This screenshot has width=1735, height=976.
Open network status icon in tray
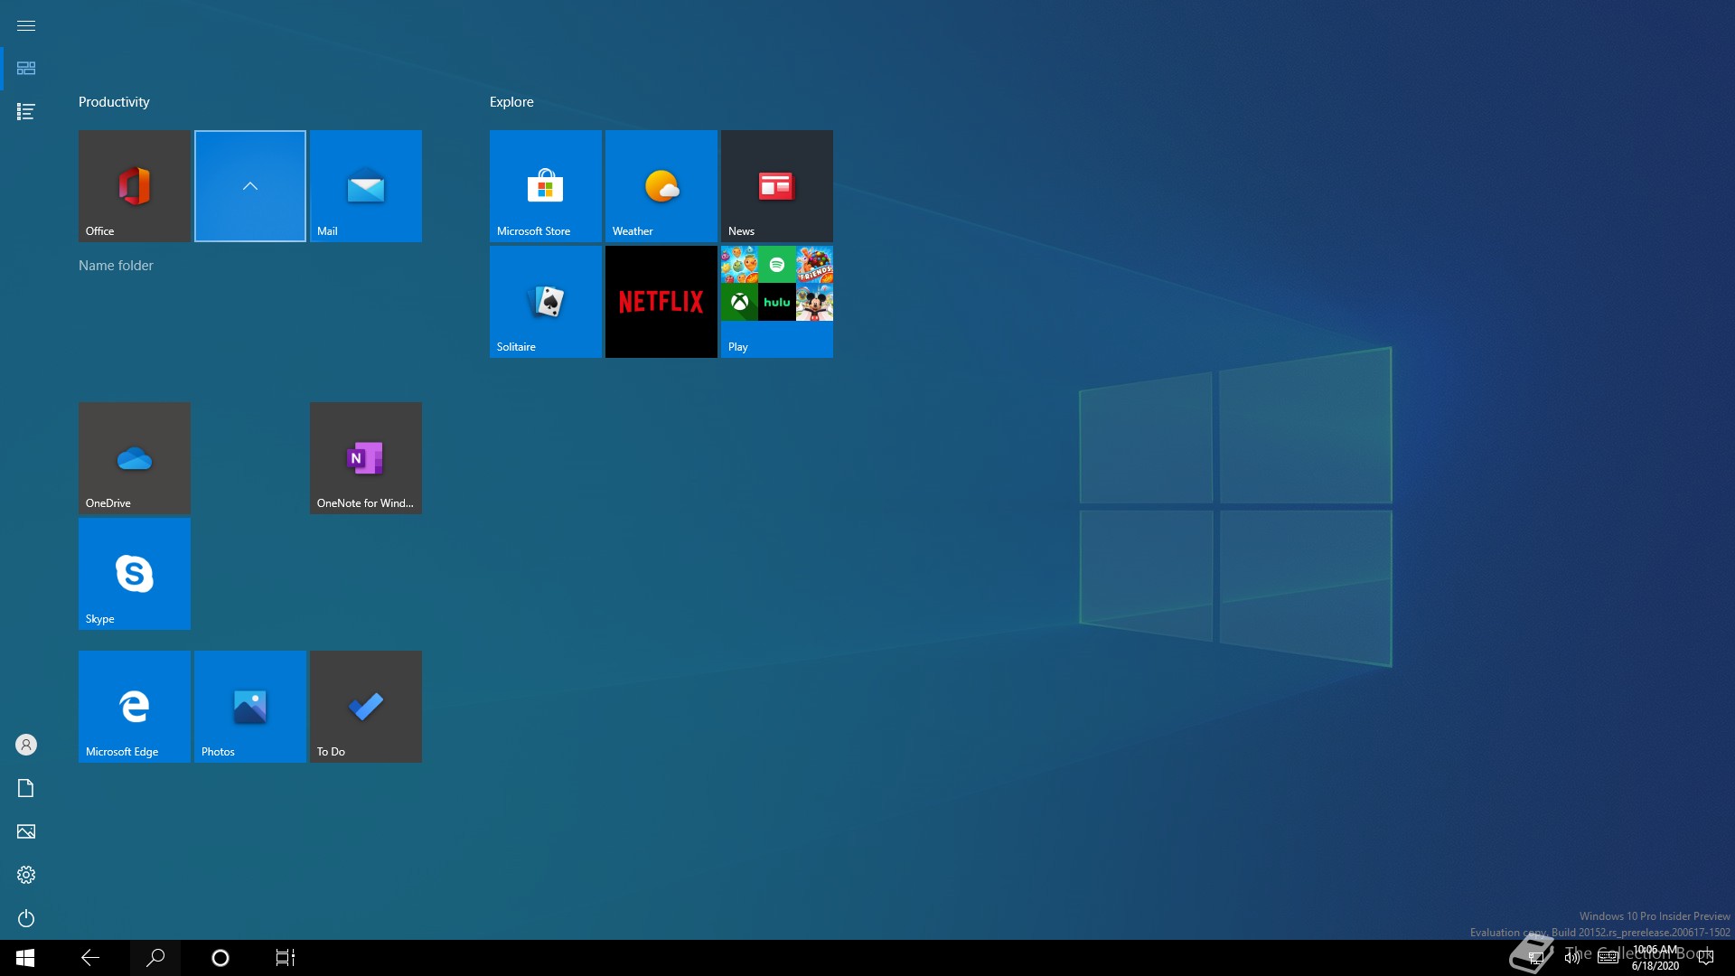tap(1536, 958)
